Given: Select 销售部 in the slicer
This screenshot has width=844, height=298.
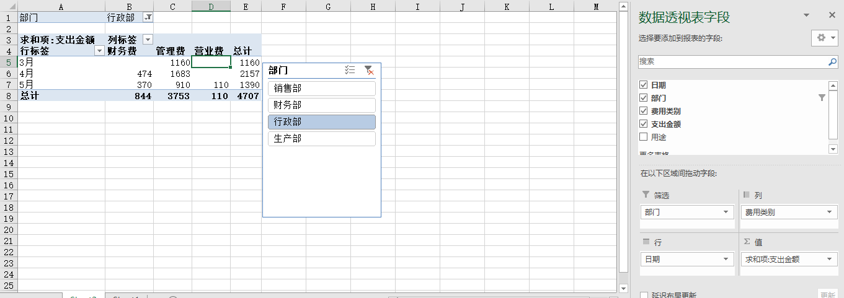Looking at the screenshot, I should point(321,89).
